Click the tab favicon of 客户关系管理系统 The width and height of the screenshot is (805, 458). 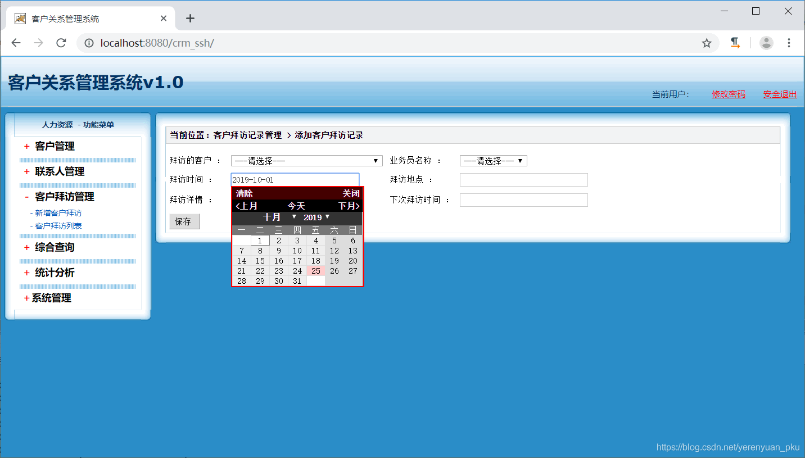click(x=20, y=19)
